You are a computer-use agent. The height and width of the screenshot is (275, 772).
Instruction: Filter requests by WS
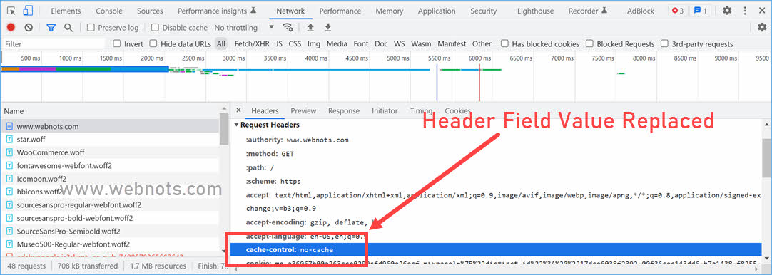coord(400,43)
